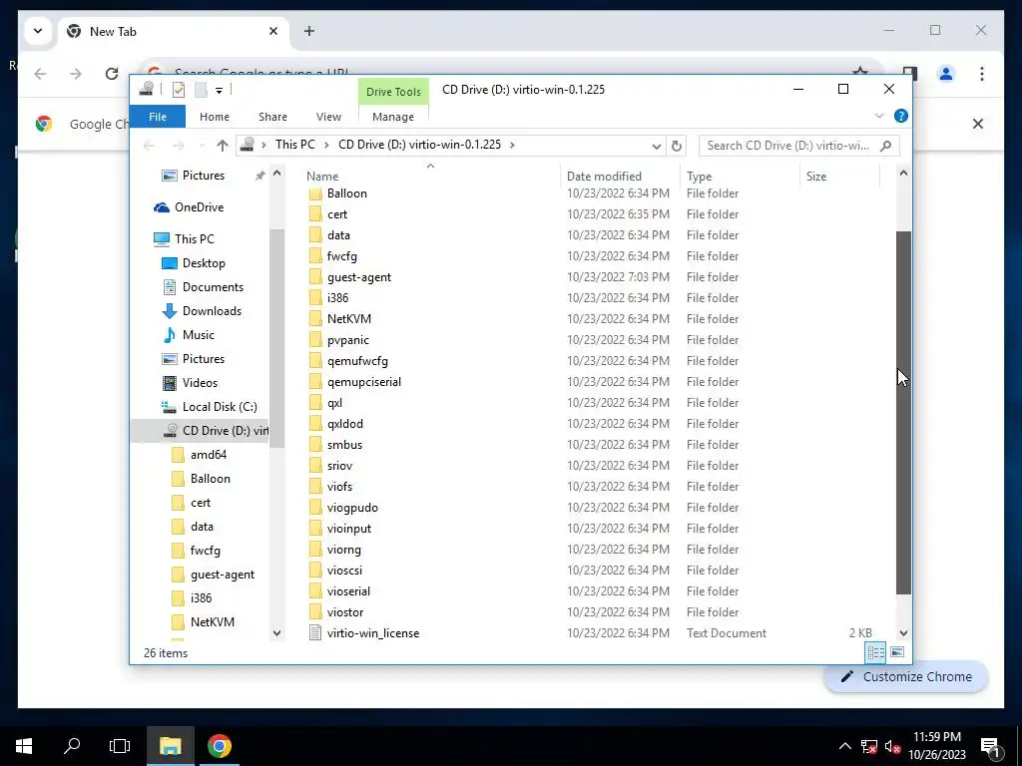Viewport: 1022px width, 766px height.
Task: Open OneDrive in the navigation pane
Action: pyautogui.click(x=199, y=207)
